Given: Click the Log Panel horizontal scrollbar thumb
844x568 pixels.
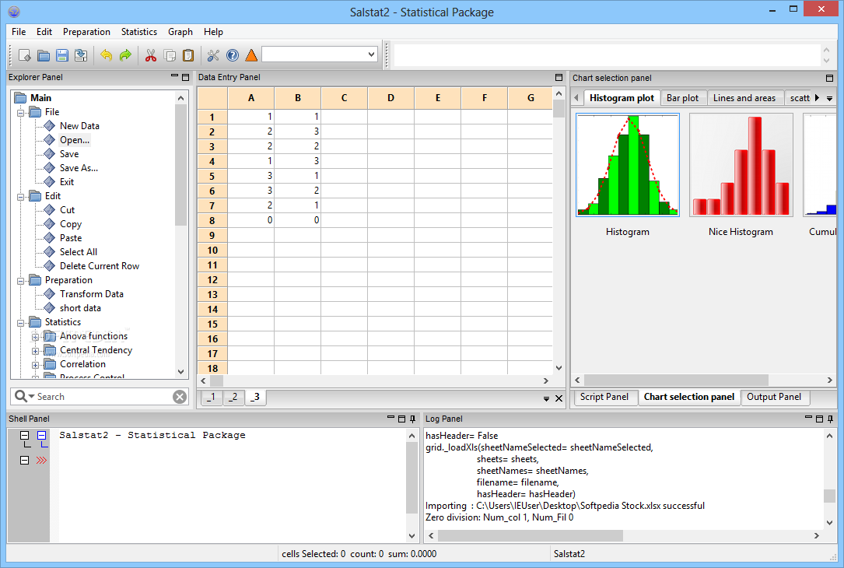Looking at the screenshot, I should click(x=531, y=535).
